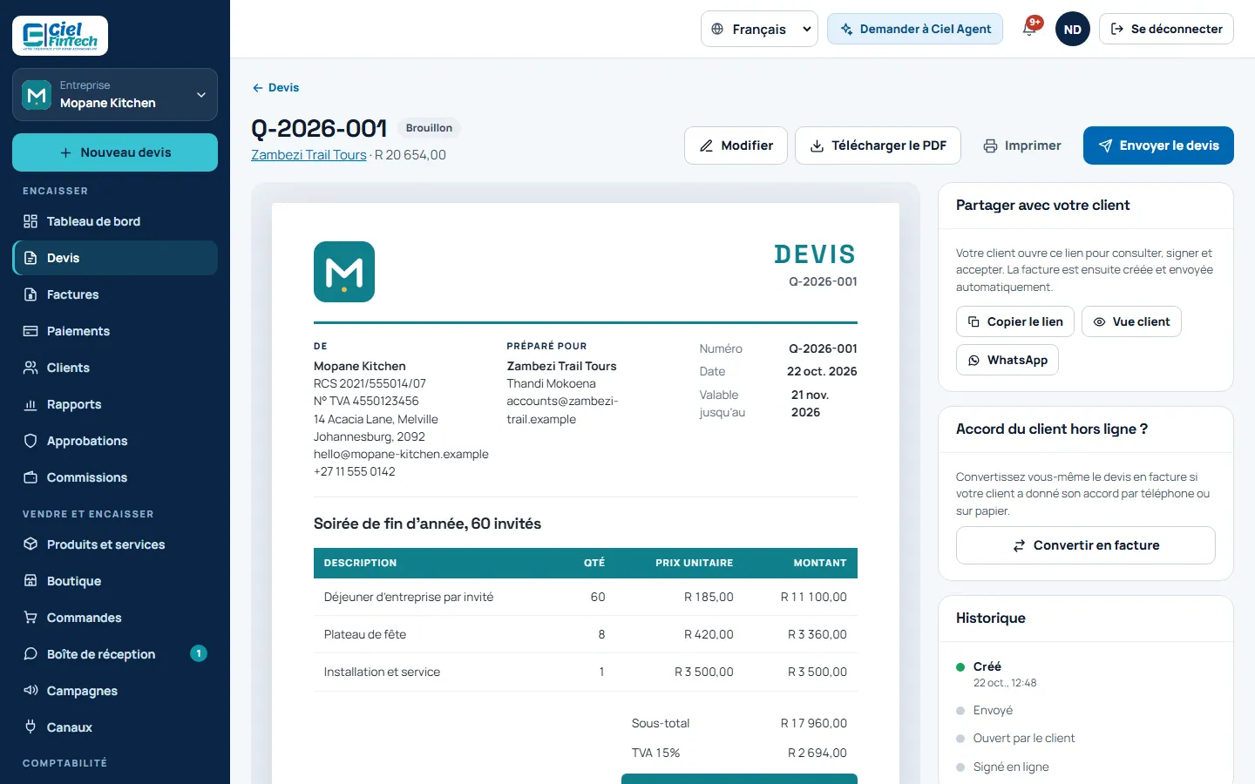The height and width of the screenshot is (784, 1255).
Task: View Commandes in sidebar
Action: (x=115, y=618)
